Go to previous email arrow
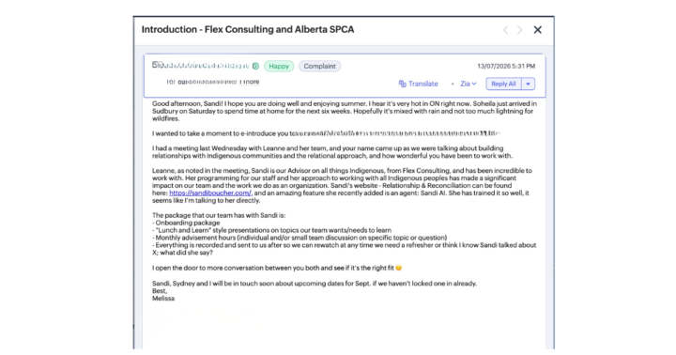 [506, 30]
